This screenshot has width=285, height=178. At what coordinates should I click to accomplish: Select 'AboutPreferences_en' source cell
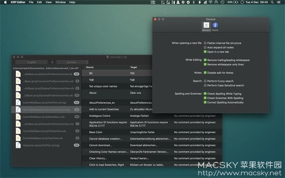click(102, 103)
